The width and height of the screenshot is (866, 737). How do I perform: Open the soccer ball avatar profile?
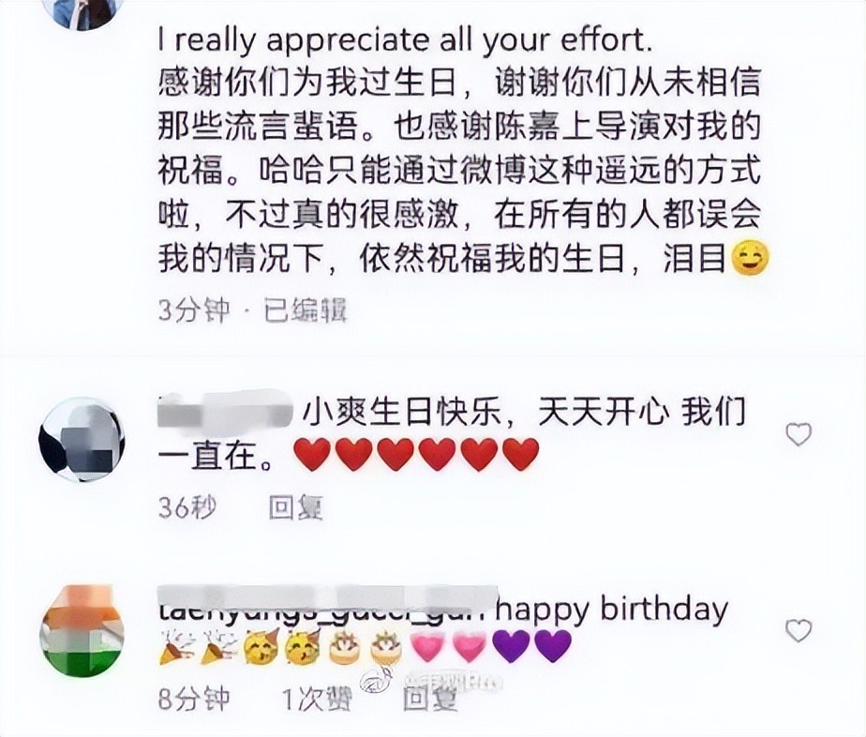82,439
